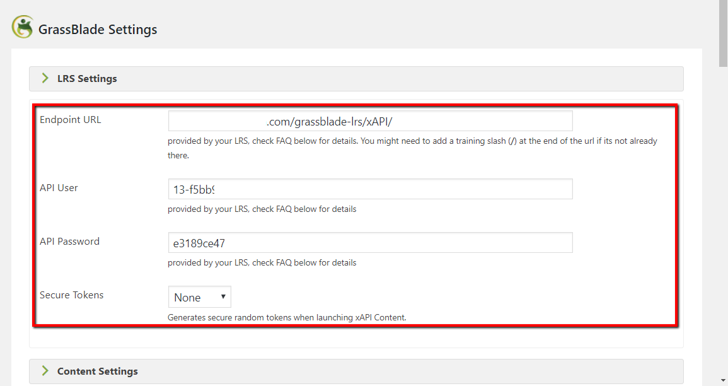Click the FAQ hint text under API Password
Screen dimensions: 728x386
(262, 263)
